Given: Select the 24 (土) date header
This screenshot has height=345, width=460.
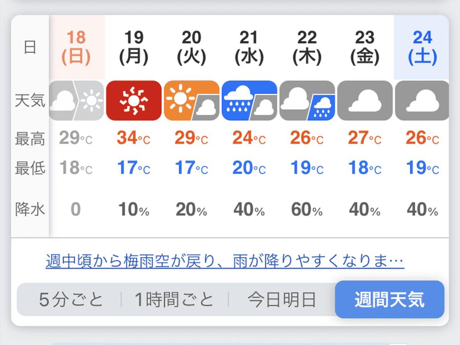Looking at the screenshot, I should click(x=422, y=47).
